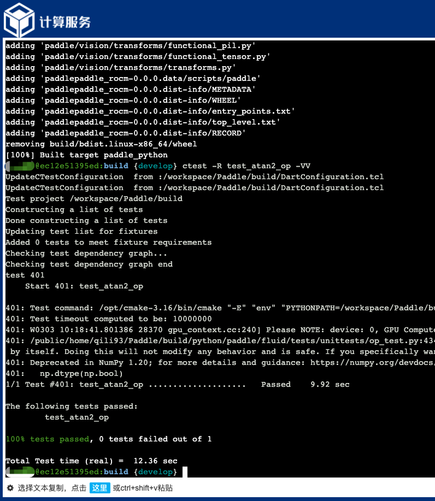This screenshot has width=435, height=501.
Task: Click the '{develop}' branch name in last prompt
Action: coord(157,471)
